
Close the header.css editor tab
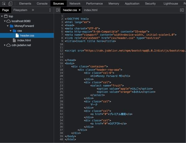coord(79,10)
